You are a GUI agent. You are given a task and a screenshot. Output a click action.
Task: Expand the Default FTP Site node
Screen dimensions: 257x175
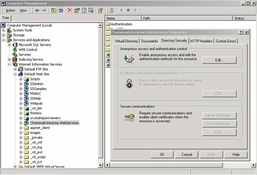(x=15, y=69)
